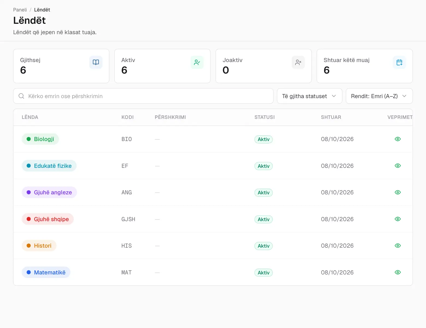Click the MAT code cell
The height and width of the screenshot is (328, 426).
pos(127,272)
